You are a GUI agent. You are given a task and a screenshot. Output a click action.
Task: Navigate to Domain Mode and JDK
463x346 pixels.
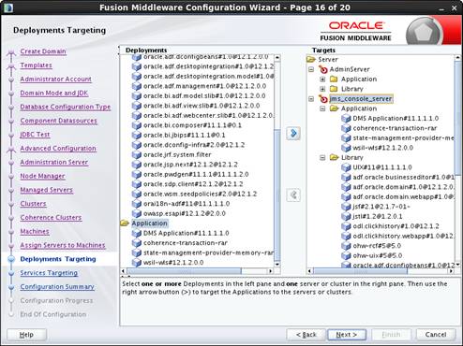pyautogui.click(x=54, y=93)
